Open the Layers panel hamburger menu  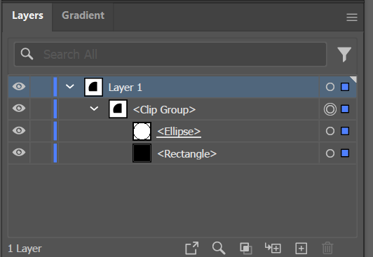click(352, 18)
